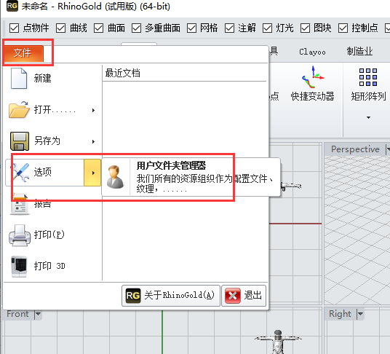Choose 另存为 from the file menu

[x=52, y=141]
